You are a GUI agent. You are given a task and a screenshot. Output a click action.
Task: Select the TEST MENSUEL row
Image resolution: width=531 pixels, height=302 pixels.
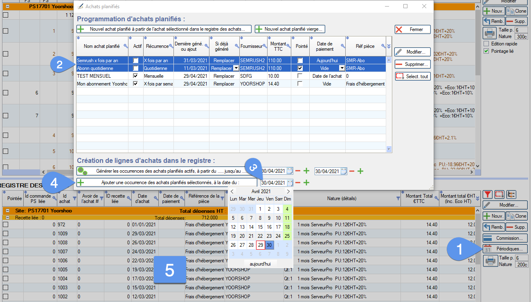[x=231, y=76]
